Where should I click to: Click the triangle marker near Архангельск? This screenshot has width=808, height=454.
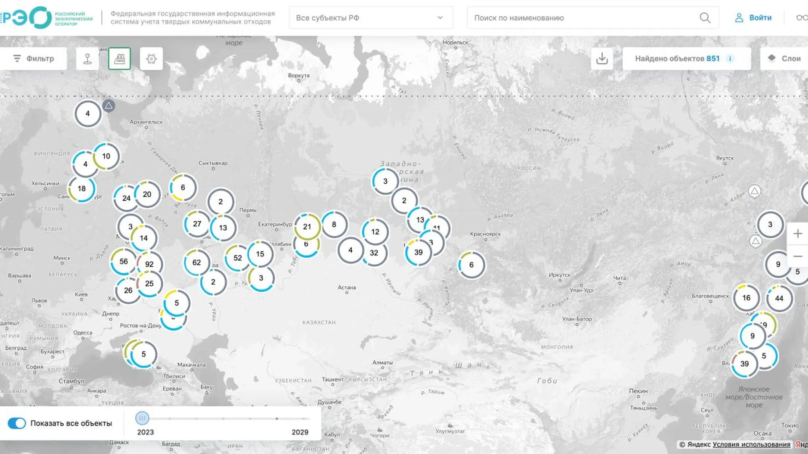click(x=109, y=106)
